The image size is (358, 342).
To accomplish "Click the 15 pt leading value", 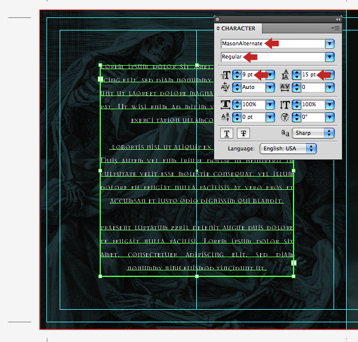I will [308, 75].
